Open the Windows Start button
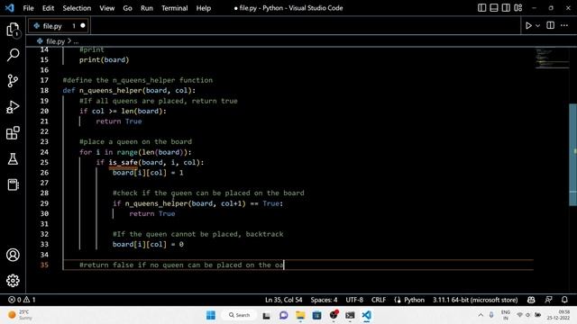 click(x=211, y=315)
